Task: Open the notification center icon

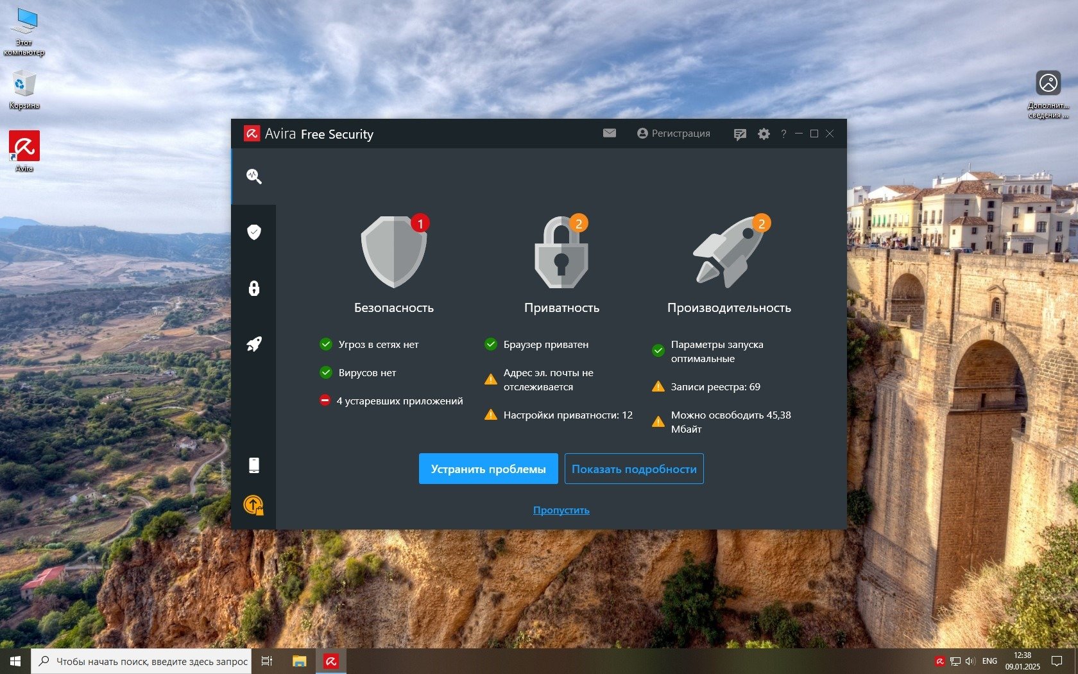Action: (x=1057, y=661)
